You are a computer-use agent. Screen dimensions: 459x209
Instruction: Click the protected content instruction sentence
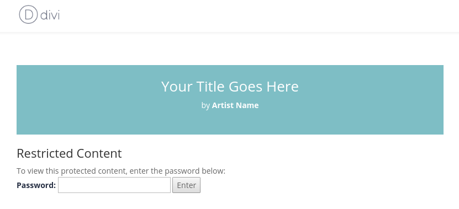point(121,171)
